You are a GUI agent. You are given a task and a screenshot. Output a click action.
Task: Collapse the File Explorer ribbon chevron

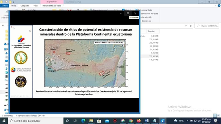tap(216, 6)
